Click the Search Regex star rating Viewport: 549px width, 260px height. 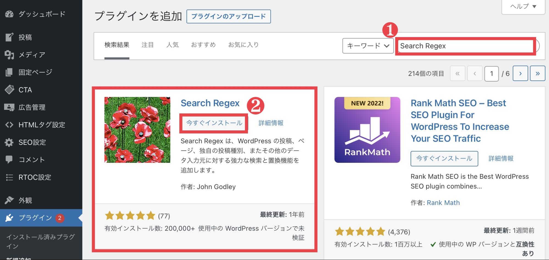tap(130, 216)
